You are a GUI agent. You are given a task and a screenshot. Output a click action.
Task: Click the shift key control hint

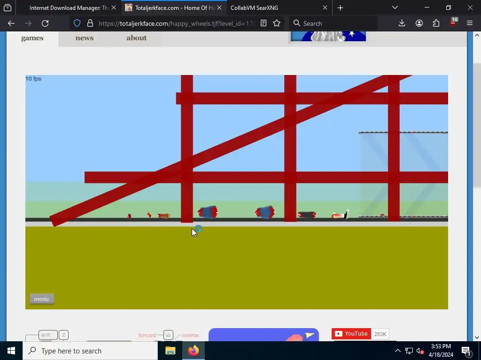[x=48, y=335]
